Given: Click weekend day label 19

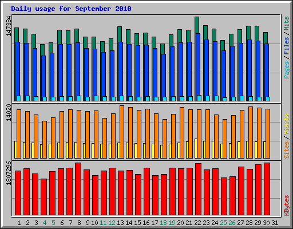Looking at the screenshot, I should click(172, 223).
